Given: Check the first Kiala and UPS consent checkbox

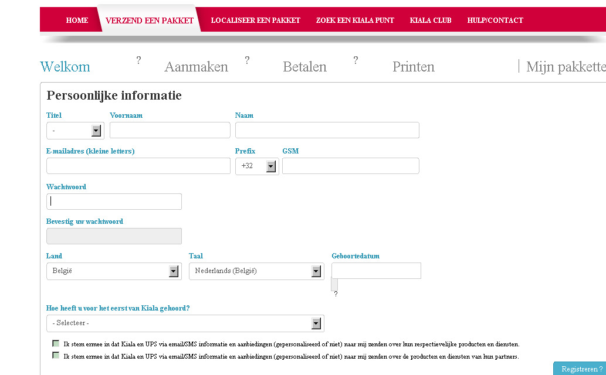Looking at the screenshot, I should [x=56, y=344].
